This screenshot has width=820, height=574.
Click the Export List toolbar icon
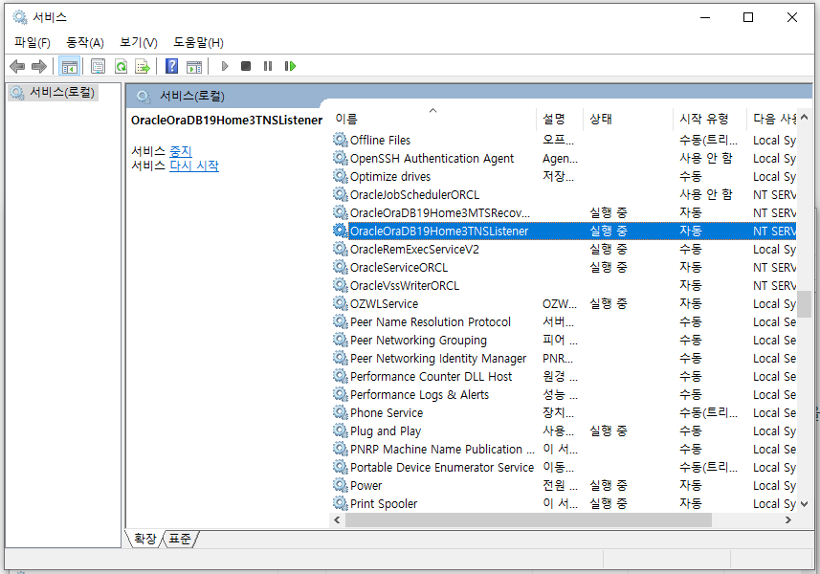(x=143, y=66)
